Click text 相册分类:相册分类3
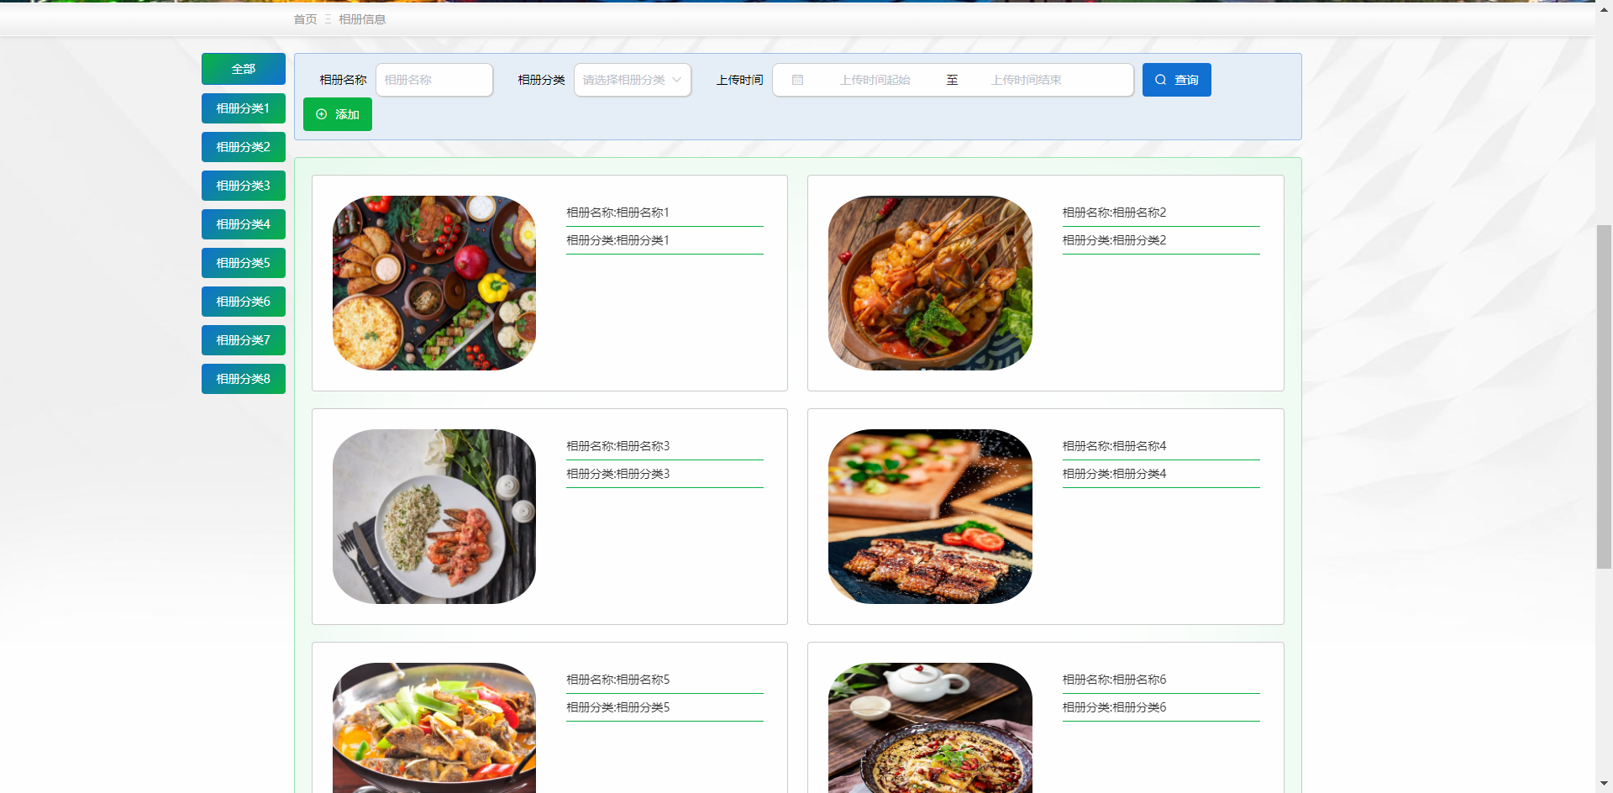 617,474
